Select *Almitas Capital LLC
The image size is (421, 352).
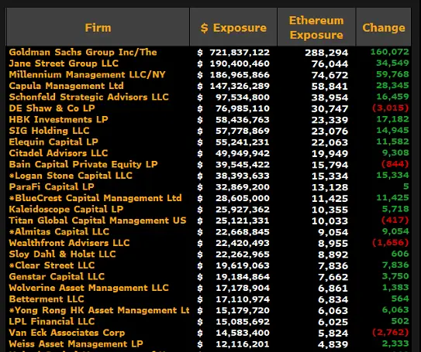59,232
